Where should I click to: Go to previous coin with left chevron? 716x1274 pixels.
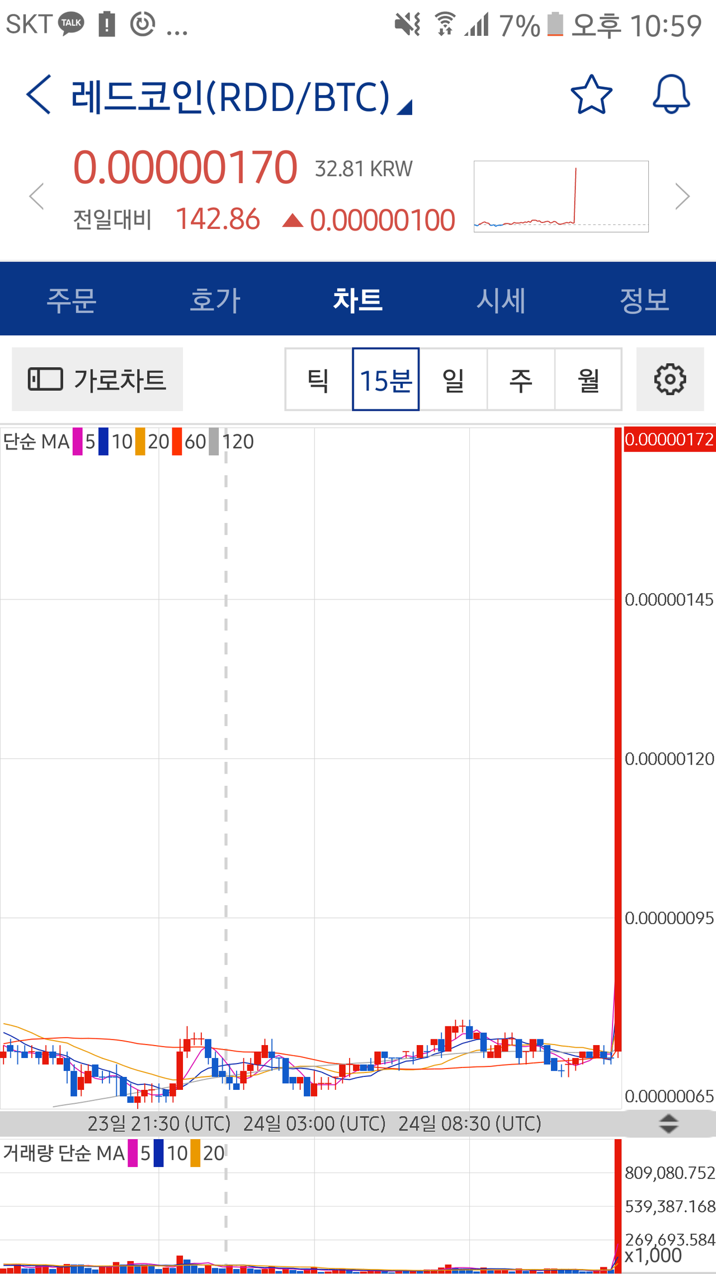coord(37,196)
